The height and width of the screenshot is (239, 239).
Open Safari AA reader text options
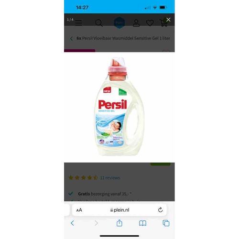[79, 210]
